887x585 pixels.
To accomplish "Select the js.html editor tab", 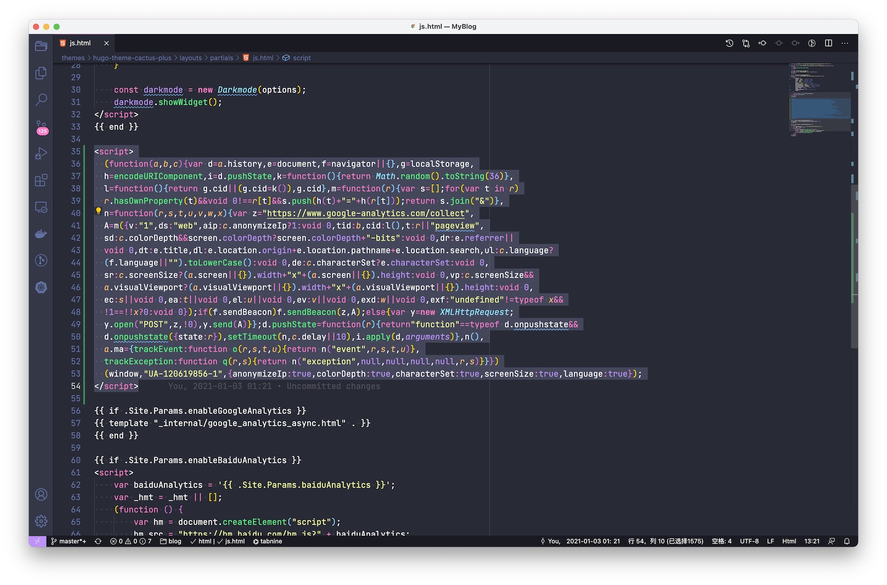I will pyautogui.click(x=84, y=43).
